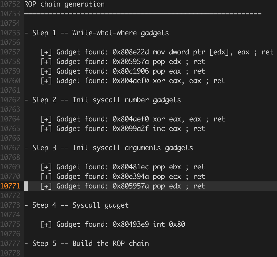Click pop edx text on highlighted line
The height and width of the screenshot is (257, 277).
tap(167, 186)
